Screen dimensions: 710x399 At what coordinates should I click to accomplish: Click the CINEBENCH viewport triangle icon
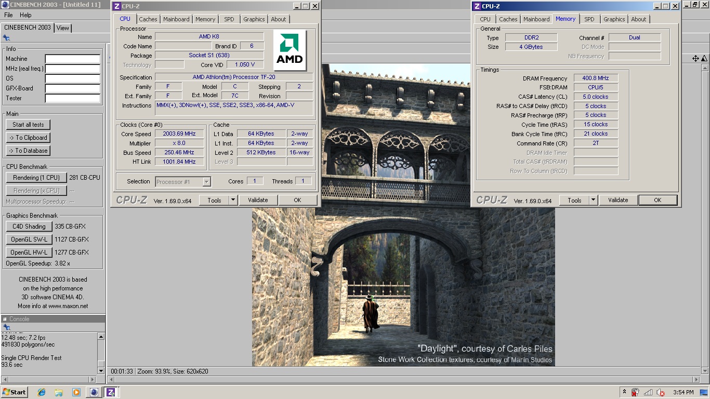[x=705, y=58]
